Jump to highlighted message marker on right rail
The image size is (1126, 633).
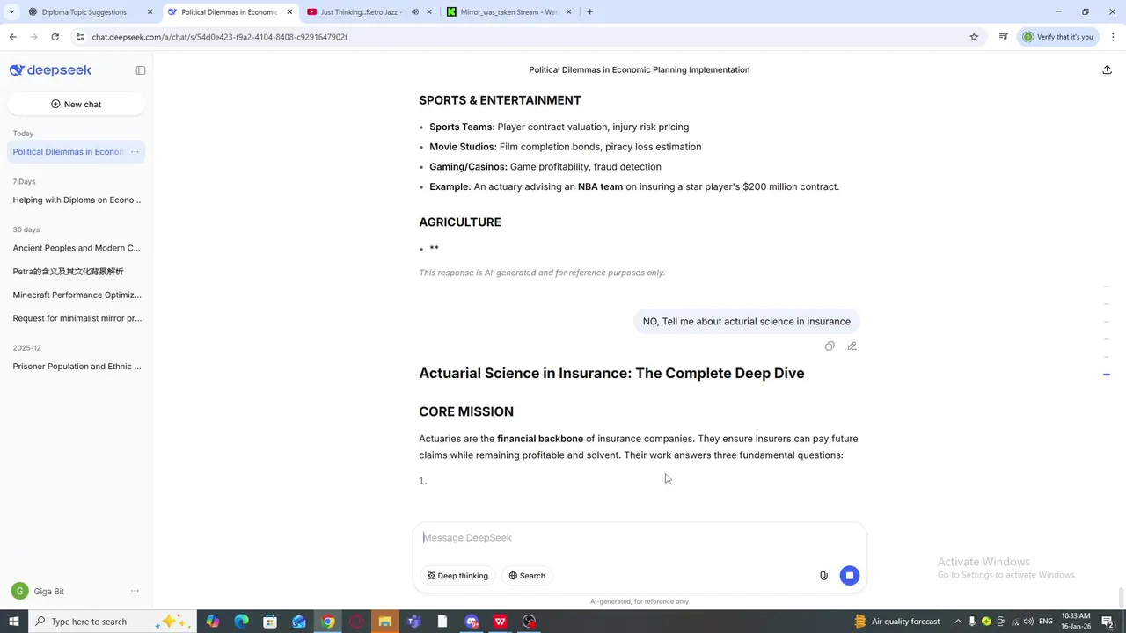tap(1107, 375)
